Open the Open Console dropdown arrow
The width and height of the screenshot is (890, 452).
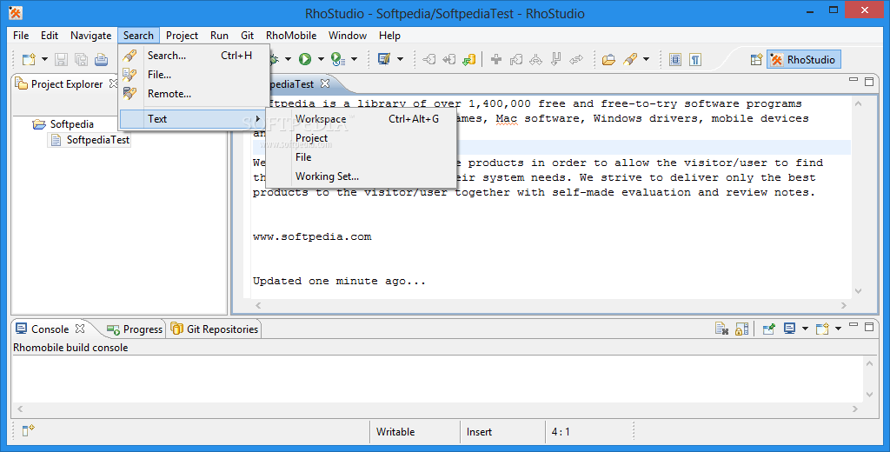pyautogui.click(x=839, y=329)
